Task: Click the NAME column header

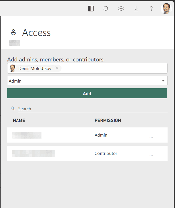Action: coord(19,121)
